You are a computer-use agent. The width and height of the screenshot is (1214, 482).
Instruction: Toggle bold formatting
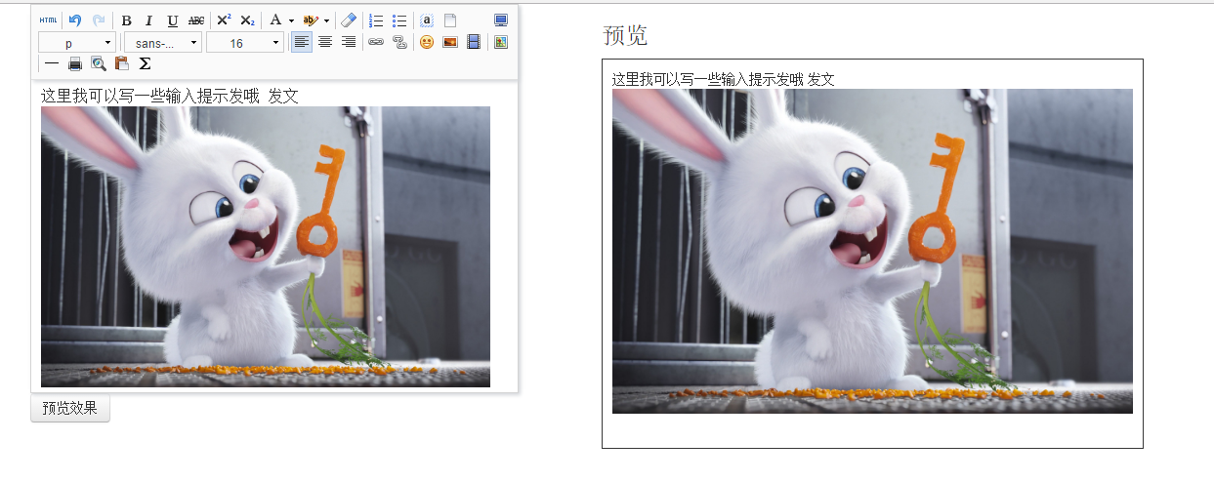click(x=126, y=20)
